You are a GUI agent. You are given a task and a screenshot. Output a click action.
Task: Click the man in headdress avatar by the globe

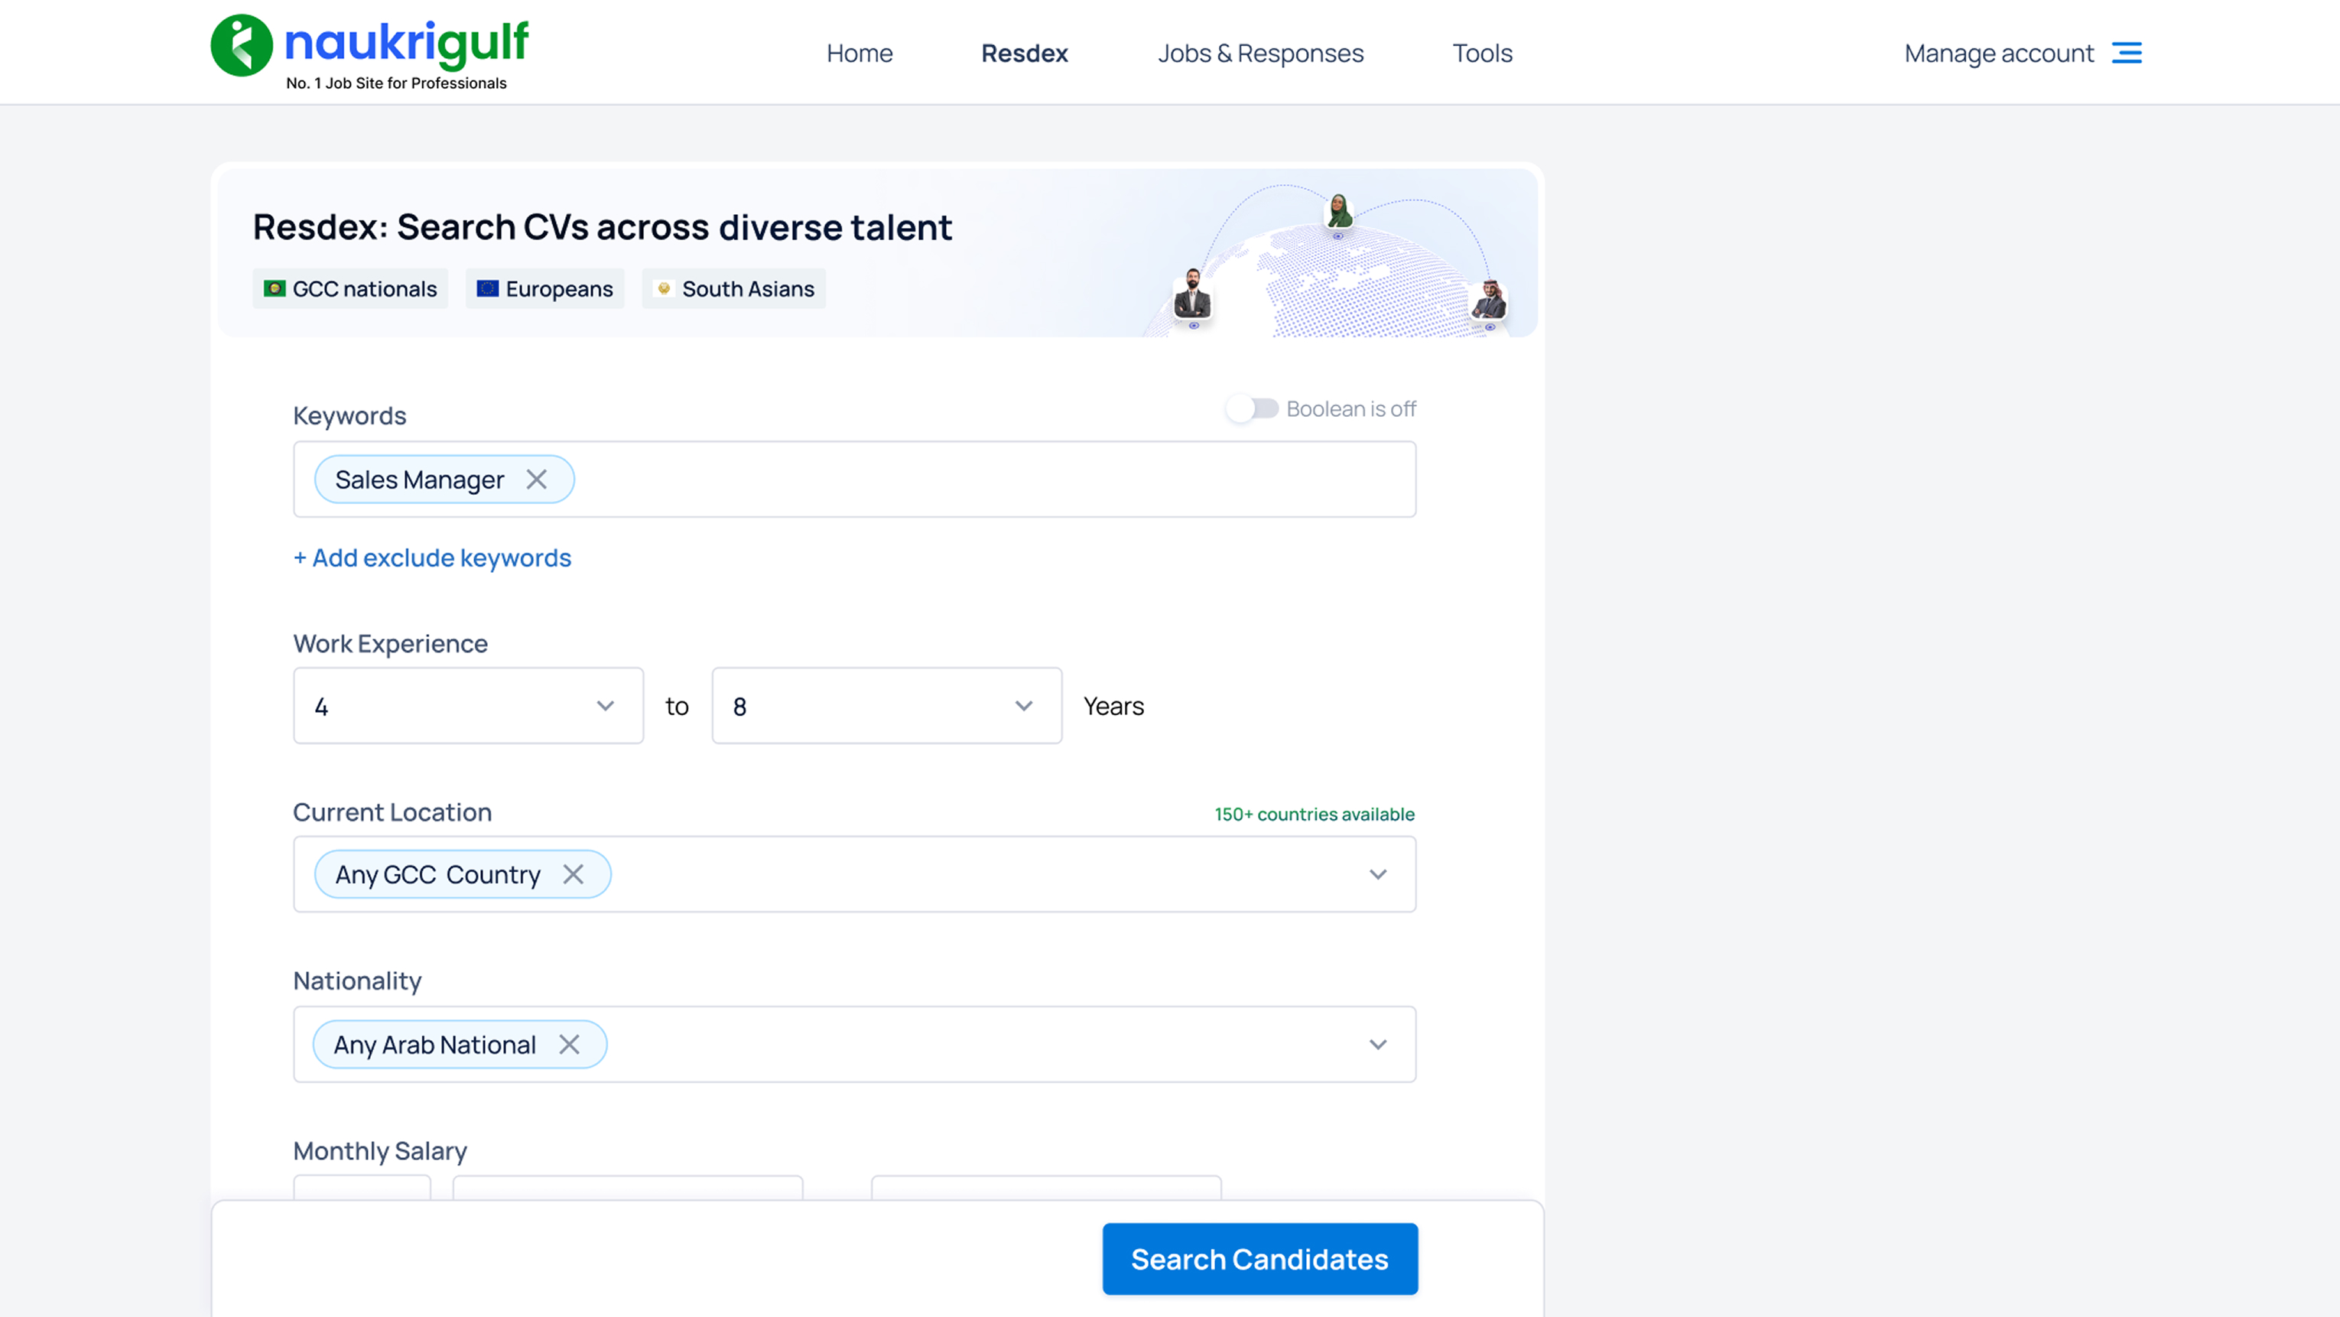click(x=1489, y=301)
